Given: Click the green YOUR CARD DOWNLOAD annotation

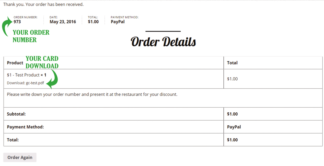Looking at the screenshot, I should (42, 62).
